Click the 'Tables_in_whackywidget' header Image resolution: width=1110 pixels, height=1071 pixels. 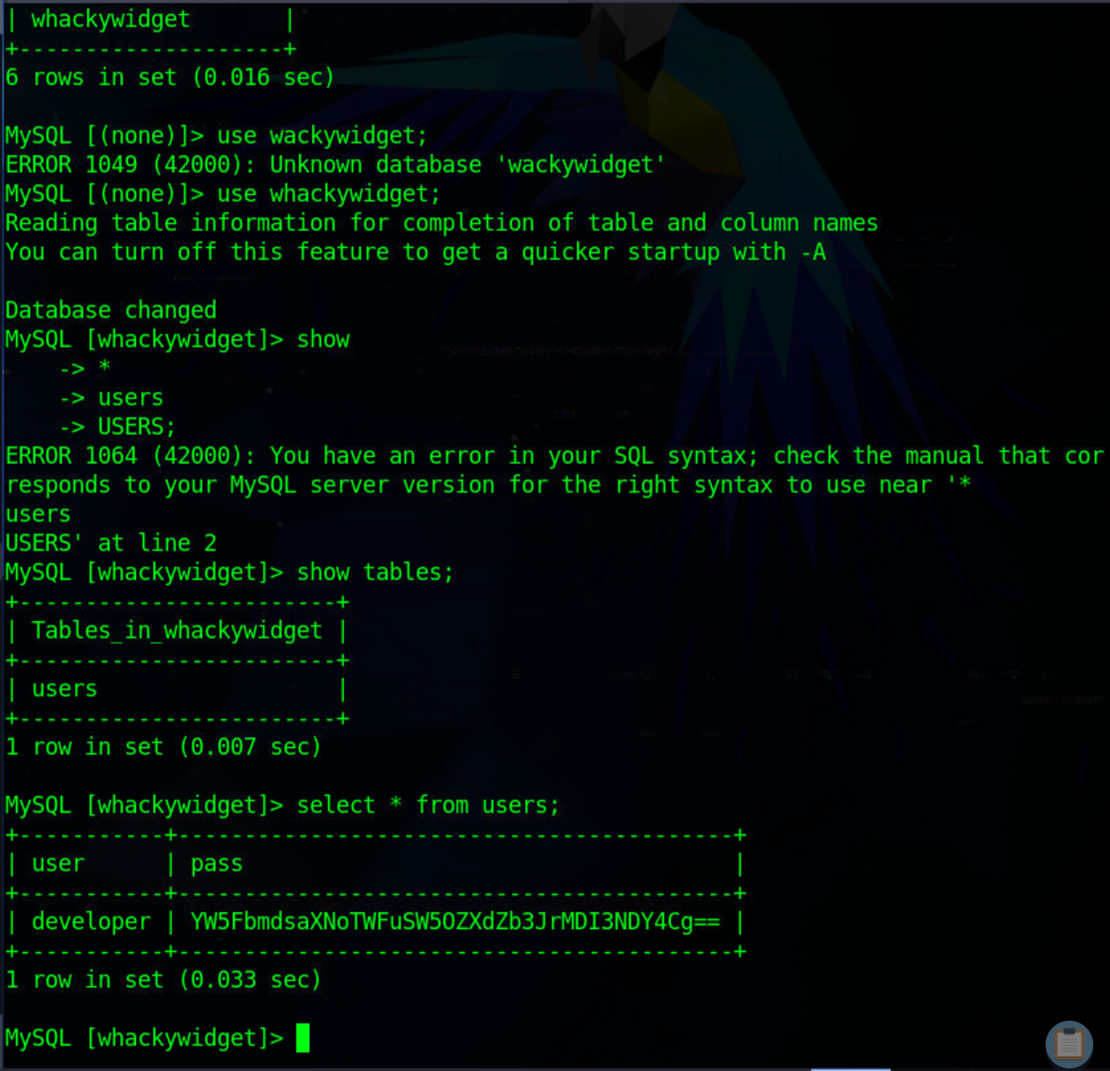(x=176, y=630)
